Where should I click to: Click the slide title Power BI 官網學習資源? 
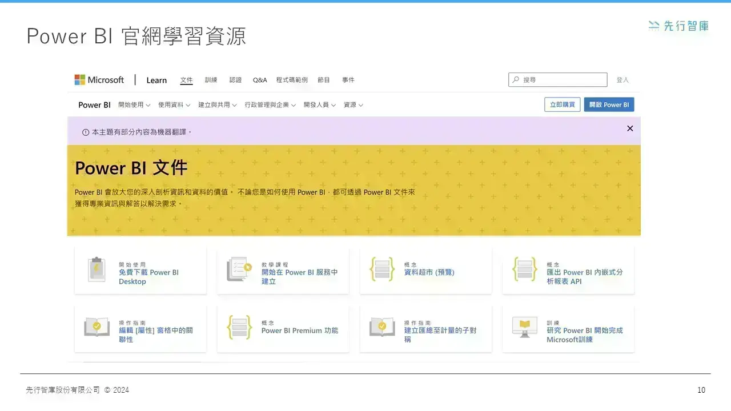(136, 36)
